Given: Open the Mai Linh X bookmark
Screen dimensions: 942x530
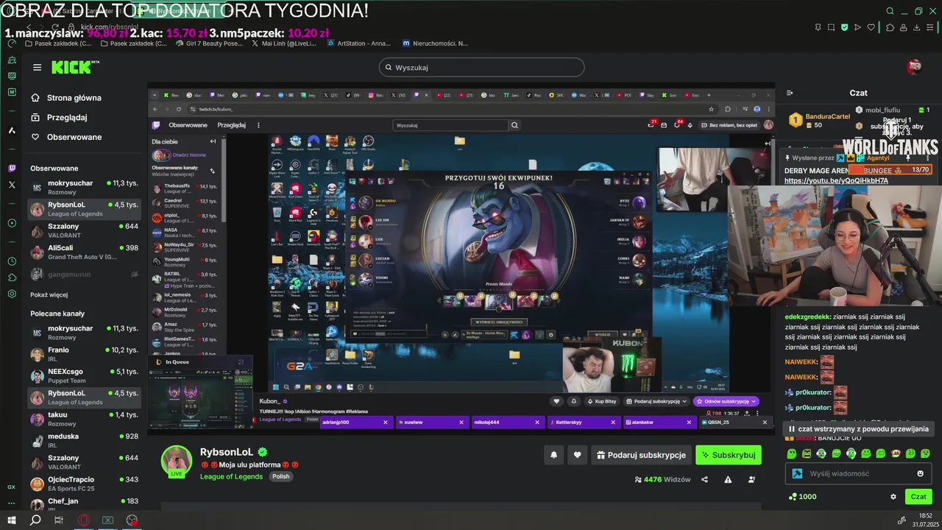Looking at the screenshot, I should click(284, 43).
